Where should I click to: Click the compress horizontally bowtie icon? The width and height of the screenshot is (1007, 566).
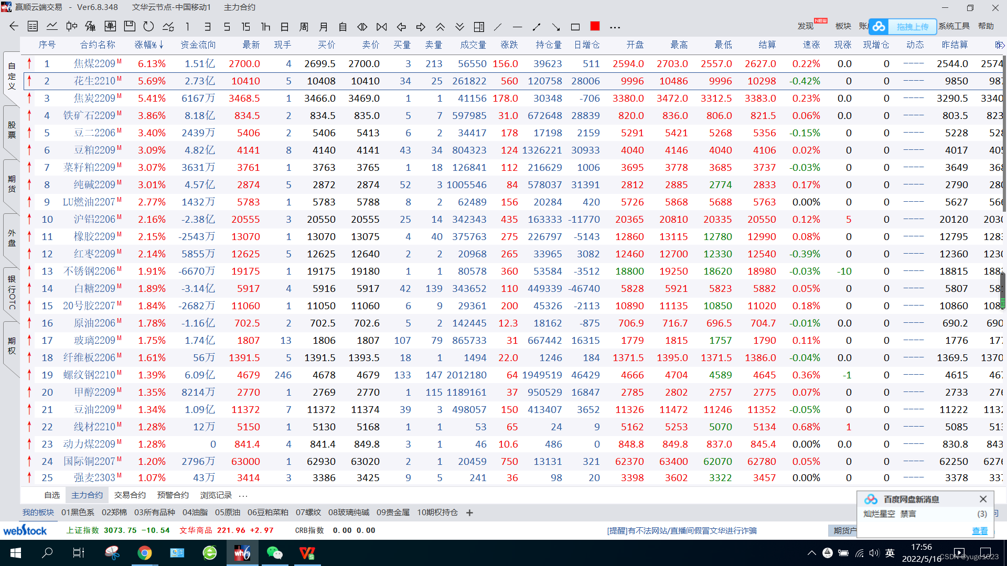[x=382, y=27]
